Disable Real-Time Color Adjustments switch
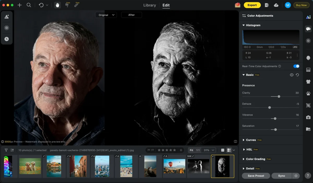Screen dimensions: 313x183 [x=296, y=66]
